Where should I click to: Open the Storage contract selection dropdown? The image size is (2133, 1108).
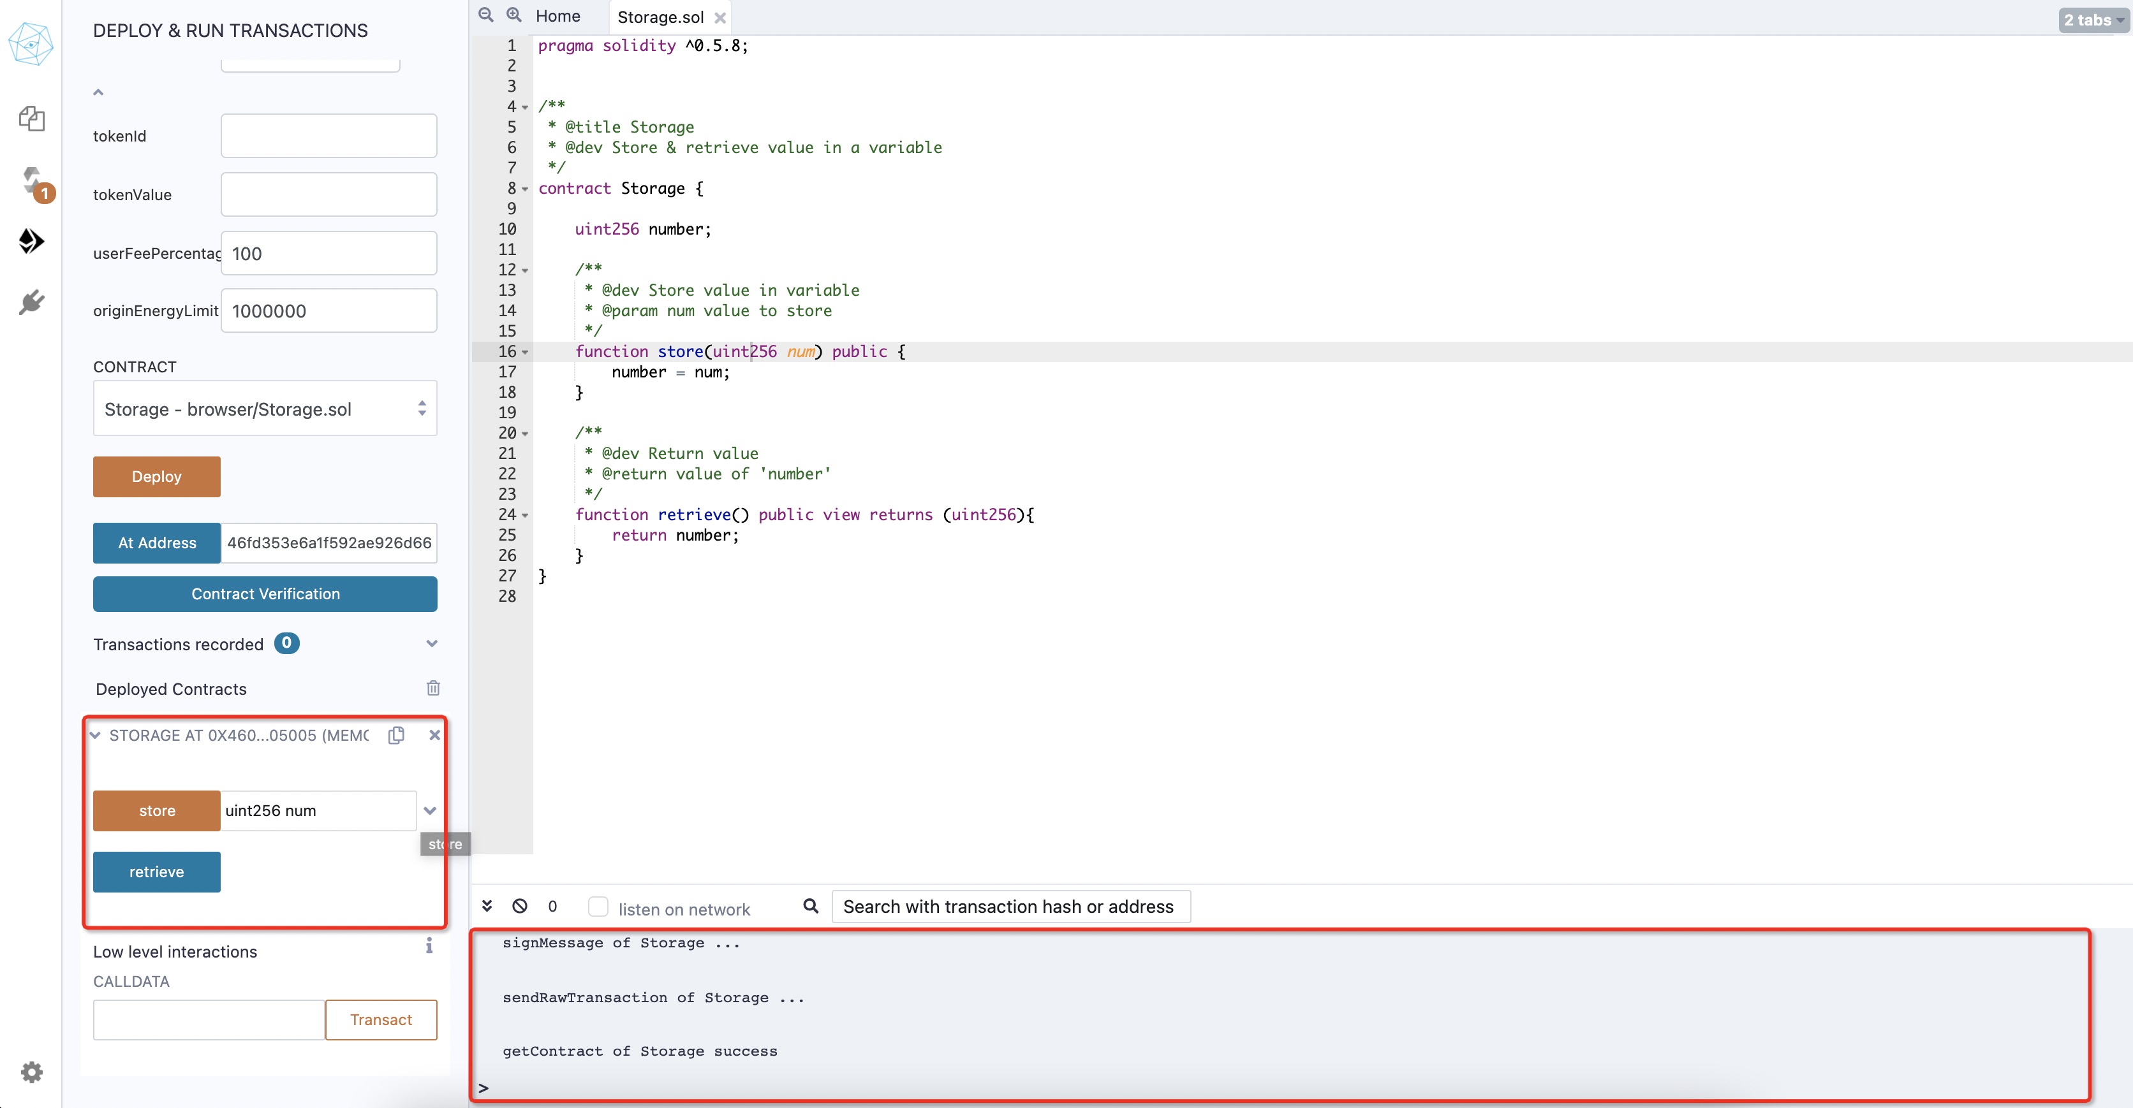coord(264,409)
